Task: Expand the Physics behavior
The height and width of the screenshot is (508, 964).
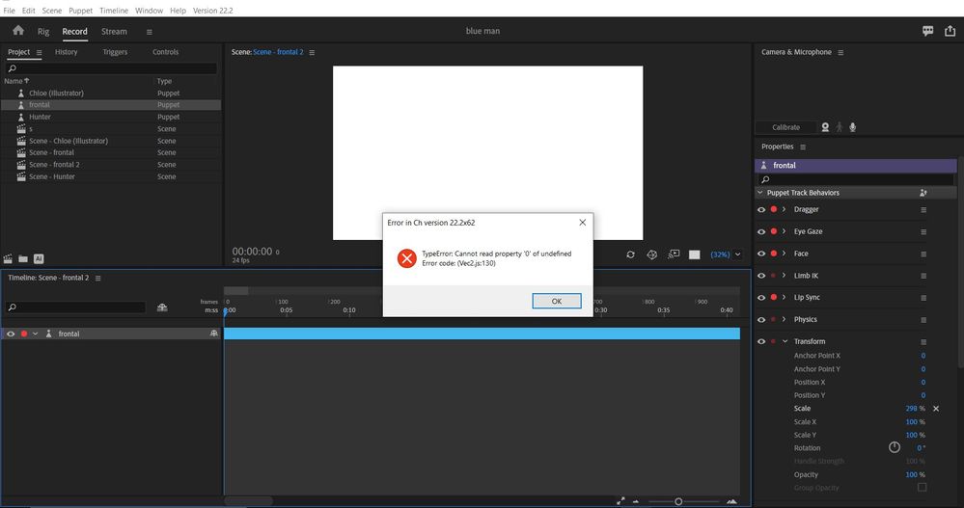Action: tap(784, 319)
